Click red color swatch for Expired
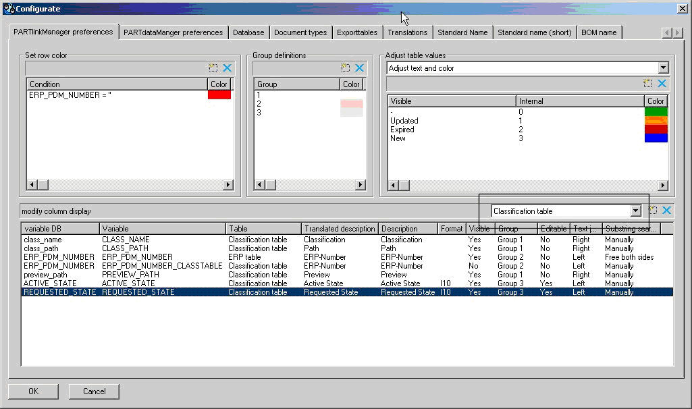 656,130
